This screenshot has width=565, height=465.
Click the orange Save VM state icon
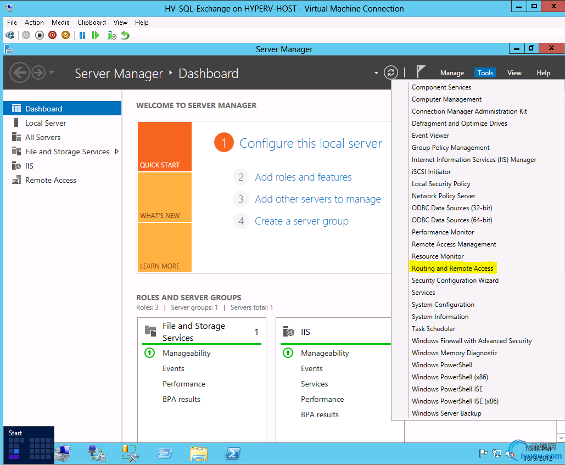[65, 35]
